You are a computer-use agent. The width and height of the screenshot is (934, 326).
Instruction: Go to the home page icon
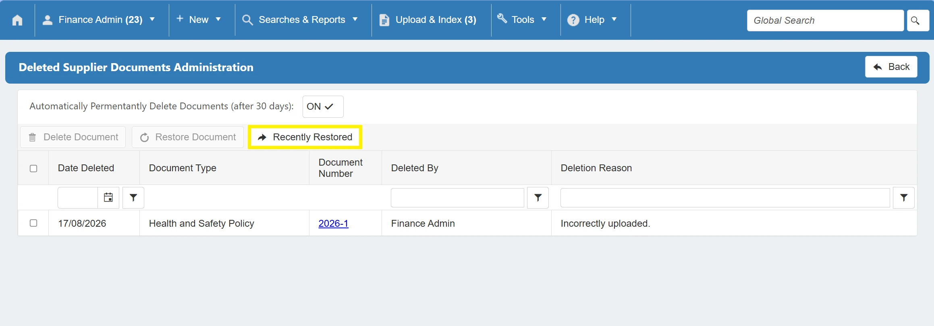tap(17, 20)
